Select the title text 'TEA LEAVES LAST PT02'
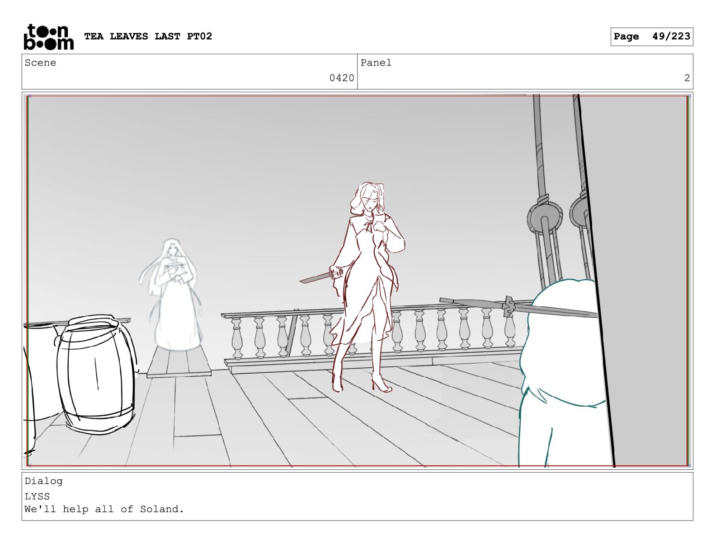 click(x=148, y=36)
